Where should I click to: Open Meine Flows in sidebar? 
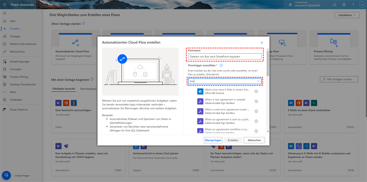pos(17,52)
